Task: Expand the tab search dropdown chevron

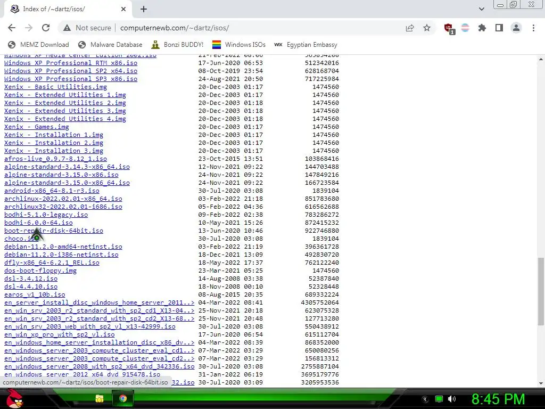Action: (x=481, y=9)
